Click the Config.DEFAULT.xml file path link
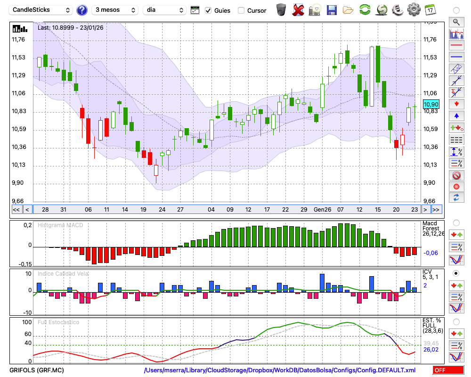Screen dimensions: 471x377 [x=280, y=370]
